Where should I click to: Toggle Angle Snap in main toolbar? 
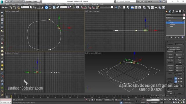[86, 8]
